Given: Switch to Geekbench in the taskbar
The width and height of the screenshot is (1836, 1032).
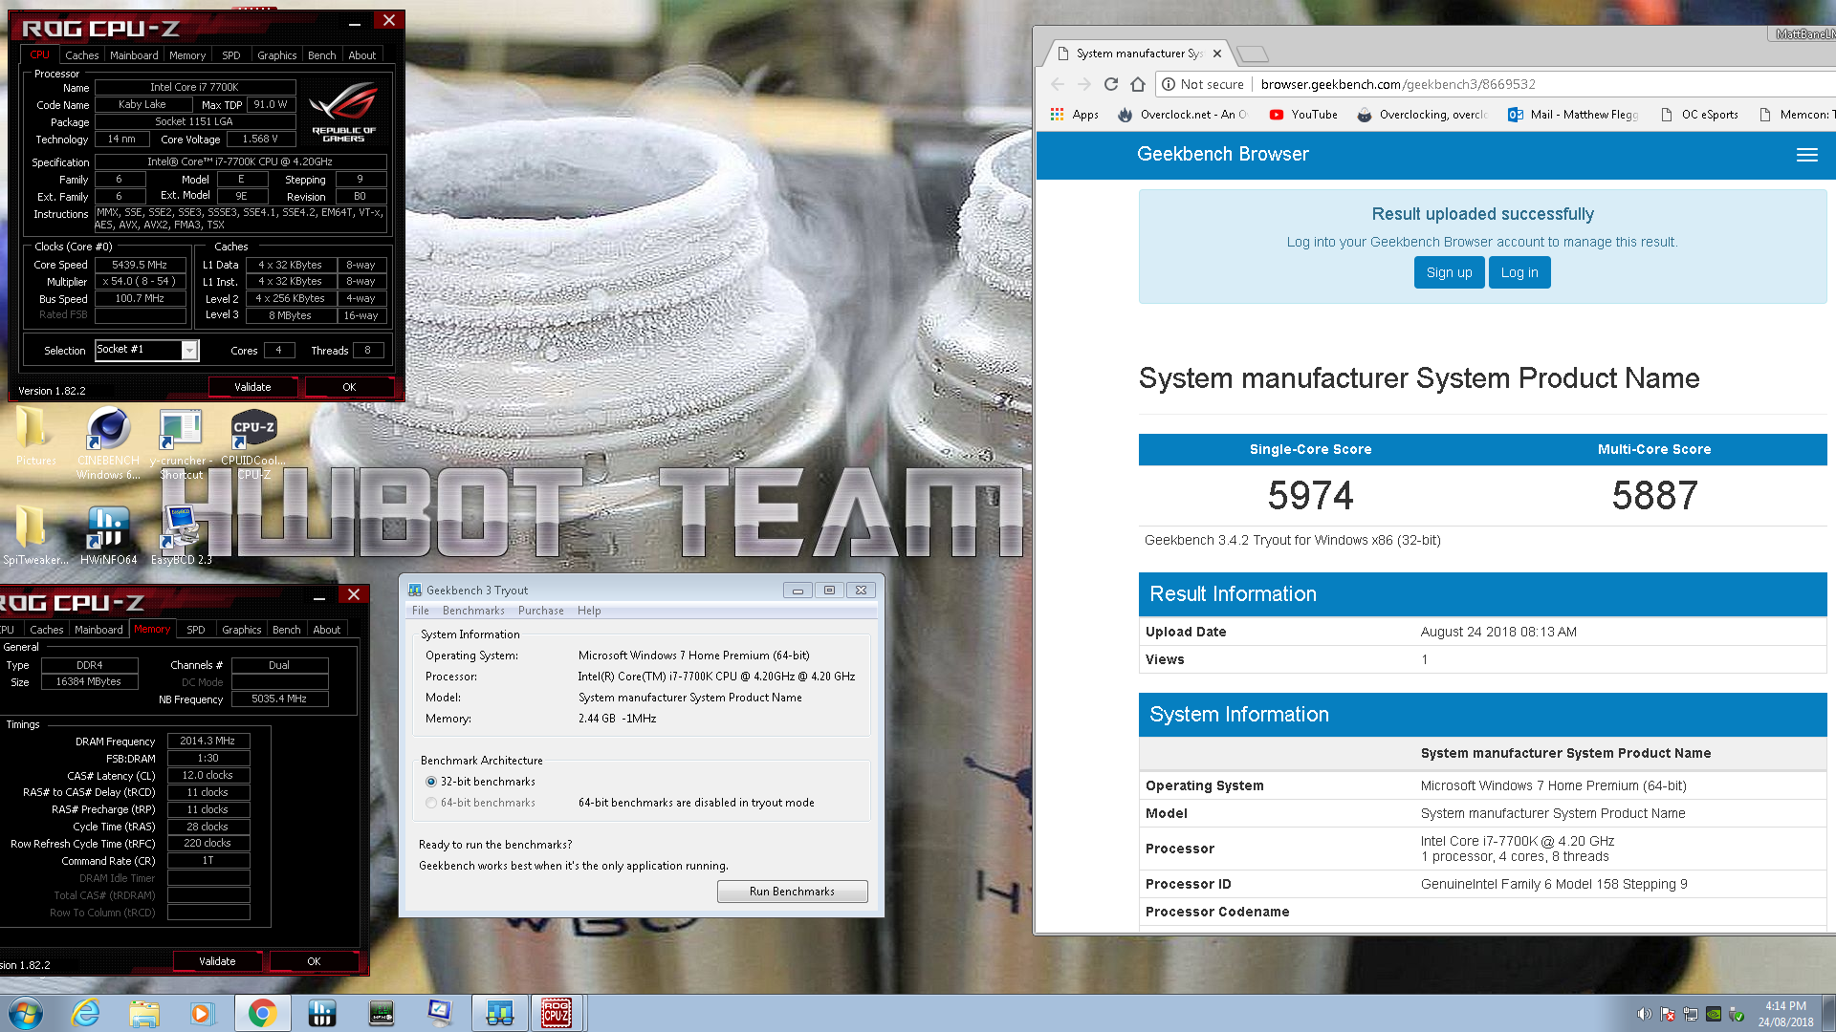Looking at the screenshot, I should 499,1013.
